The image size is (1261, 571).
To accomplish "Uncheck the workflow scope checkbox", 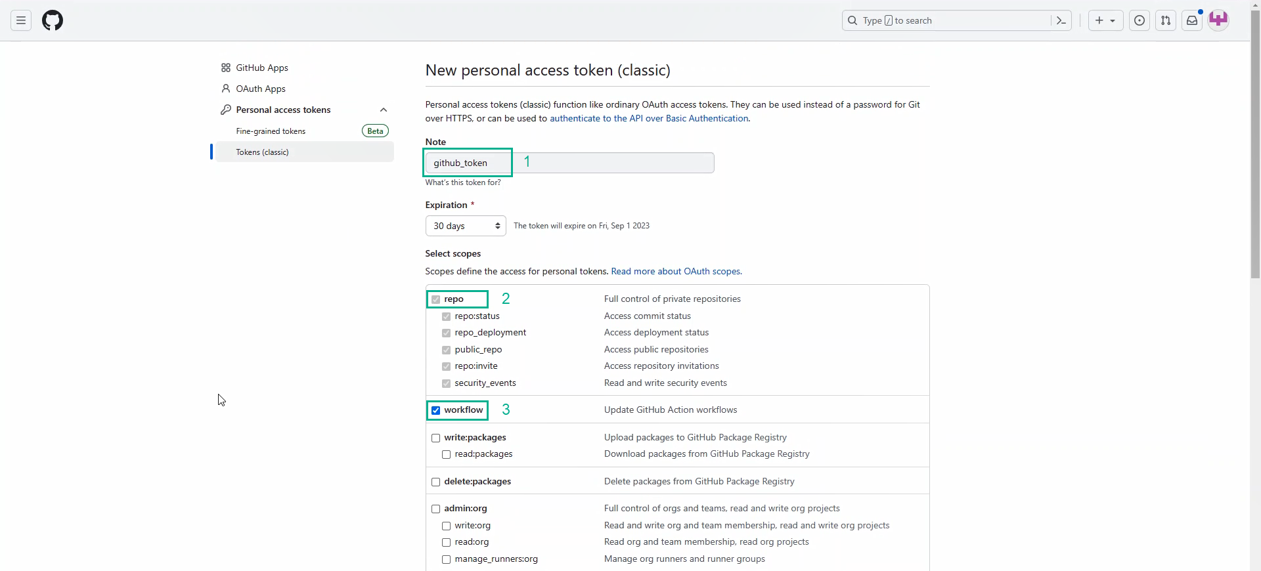I will tap(435, 410).
